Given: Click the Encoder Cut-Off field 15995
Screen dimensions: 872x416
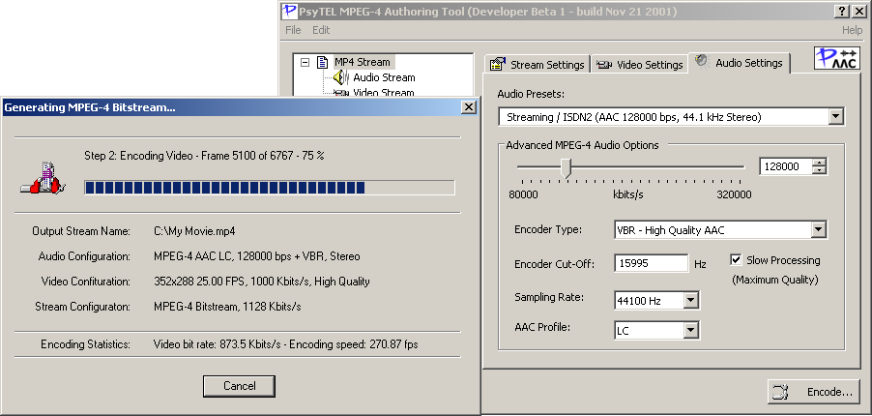Looking at the screenshot, I should (652, 264).
